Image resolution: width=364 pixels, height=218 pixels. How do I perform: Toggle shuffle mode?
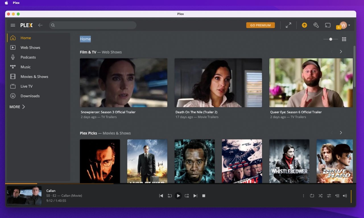(x=320, y=196)
